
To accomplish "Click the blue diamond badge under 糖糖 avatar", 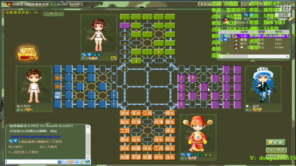I will pos(84,55).
